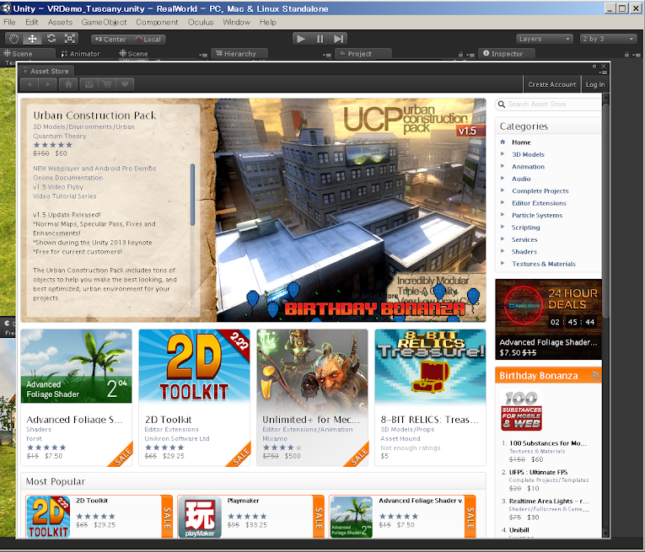645x552 pixels.
Task: Open the Advanced Foliage Shader featured card
Action: pyautogui.click(x=76, y=398)
